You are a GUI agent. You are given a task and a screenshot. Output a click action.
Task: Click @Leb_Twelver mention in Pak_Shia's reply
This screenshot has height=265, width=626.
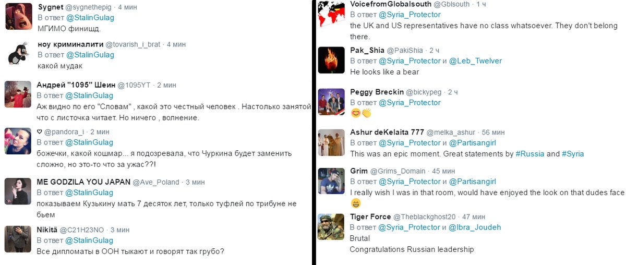(475, 61)
